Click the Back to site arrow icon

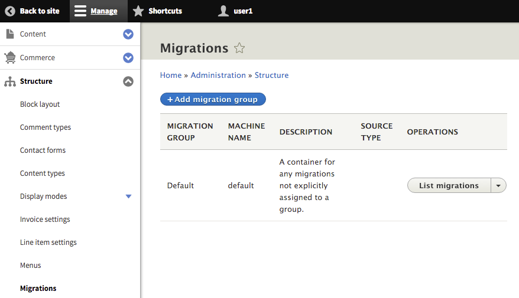pyautogui.click(x=10, y=11)
